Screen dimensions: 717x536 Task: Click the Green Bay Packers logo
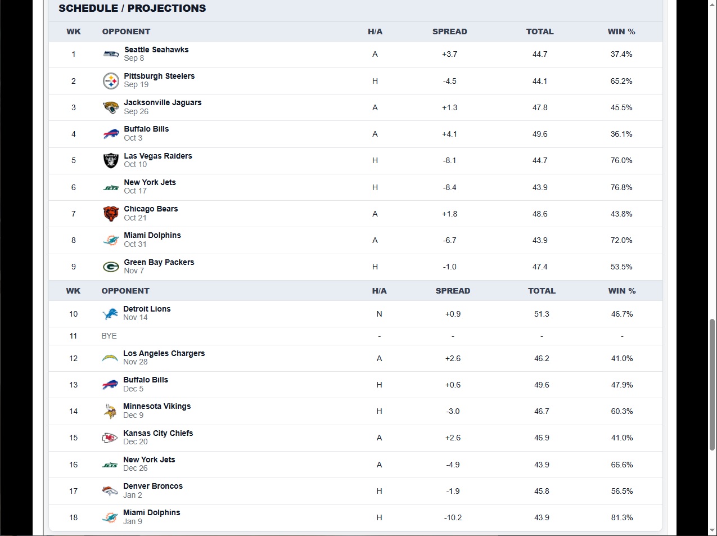click(x=111, y=267)
